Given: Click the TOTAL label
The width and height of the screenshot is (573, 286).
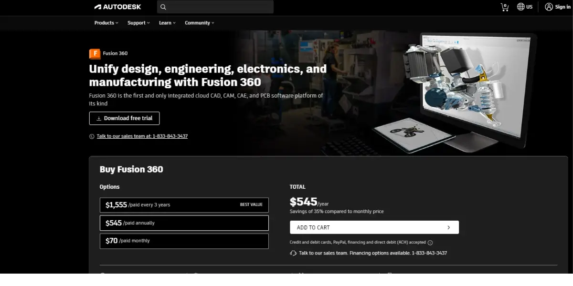Looking at the screenshot, I should (x=297, y=187).
